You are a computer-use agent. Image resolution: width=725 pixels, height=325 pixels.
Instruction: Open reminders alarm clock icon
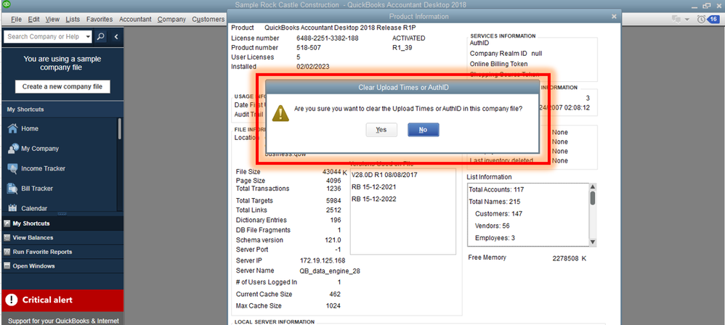[x=702, y=19]
